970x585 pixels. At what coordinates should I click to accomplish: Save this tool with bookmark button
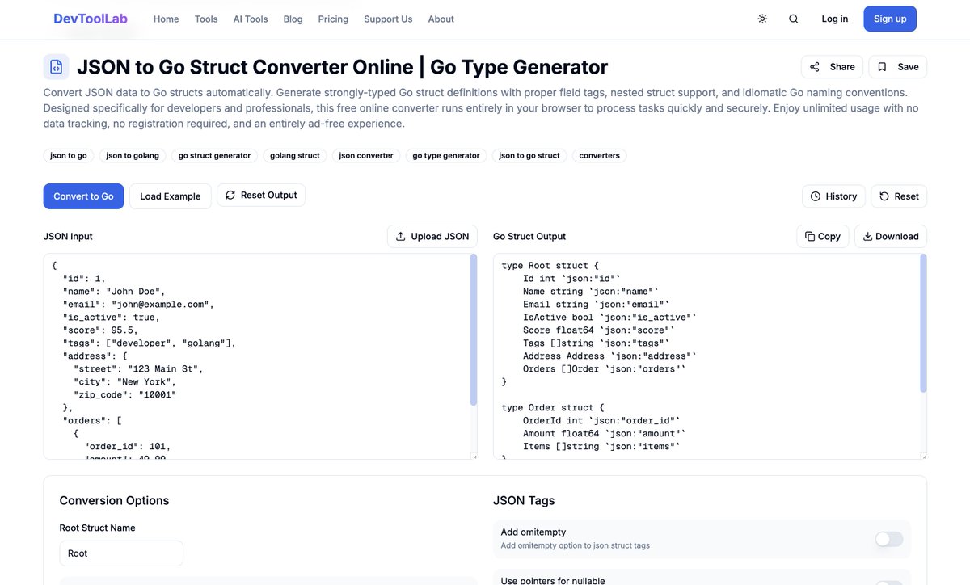click(898, 67)
